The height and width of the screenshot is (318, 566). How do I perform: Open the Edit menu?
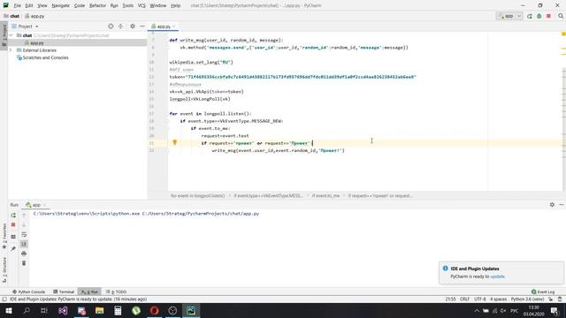point(29,6)
